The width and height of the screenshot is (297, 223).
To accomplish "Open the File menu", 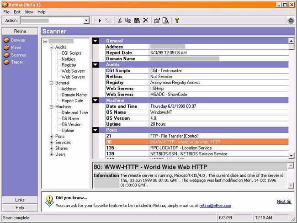I will click(6, 12).
